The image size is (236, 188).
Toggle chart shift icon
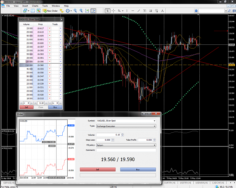[93, 11]
